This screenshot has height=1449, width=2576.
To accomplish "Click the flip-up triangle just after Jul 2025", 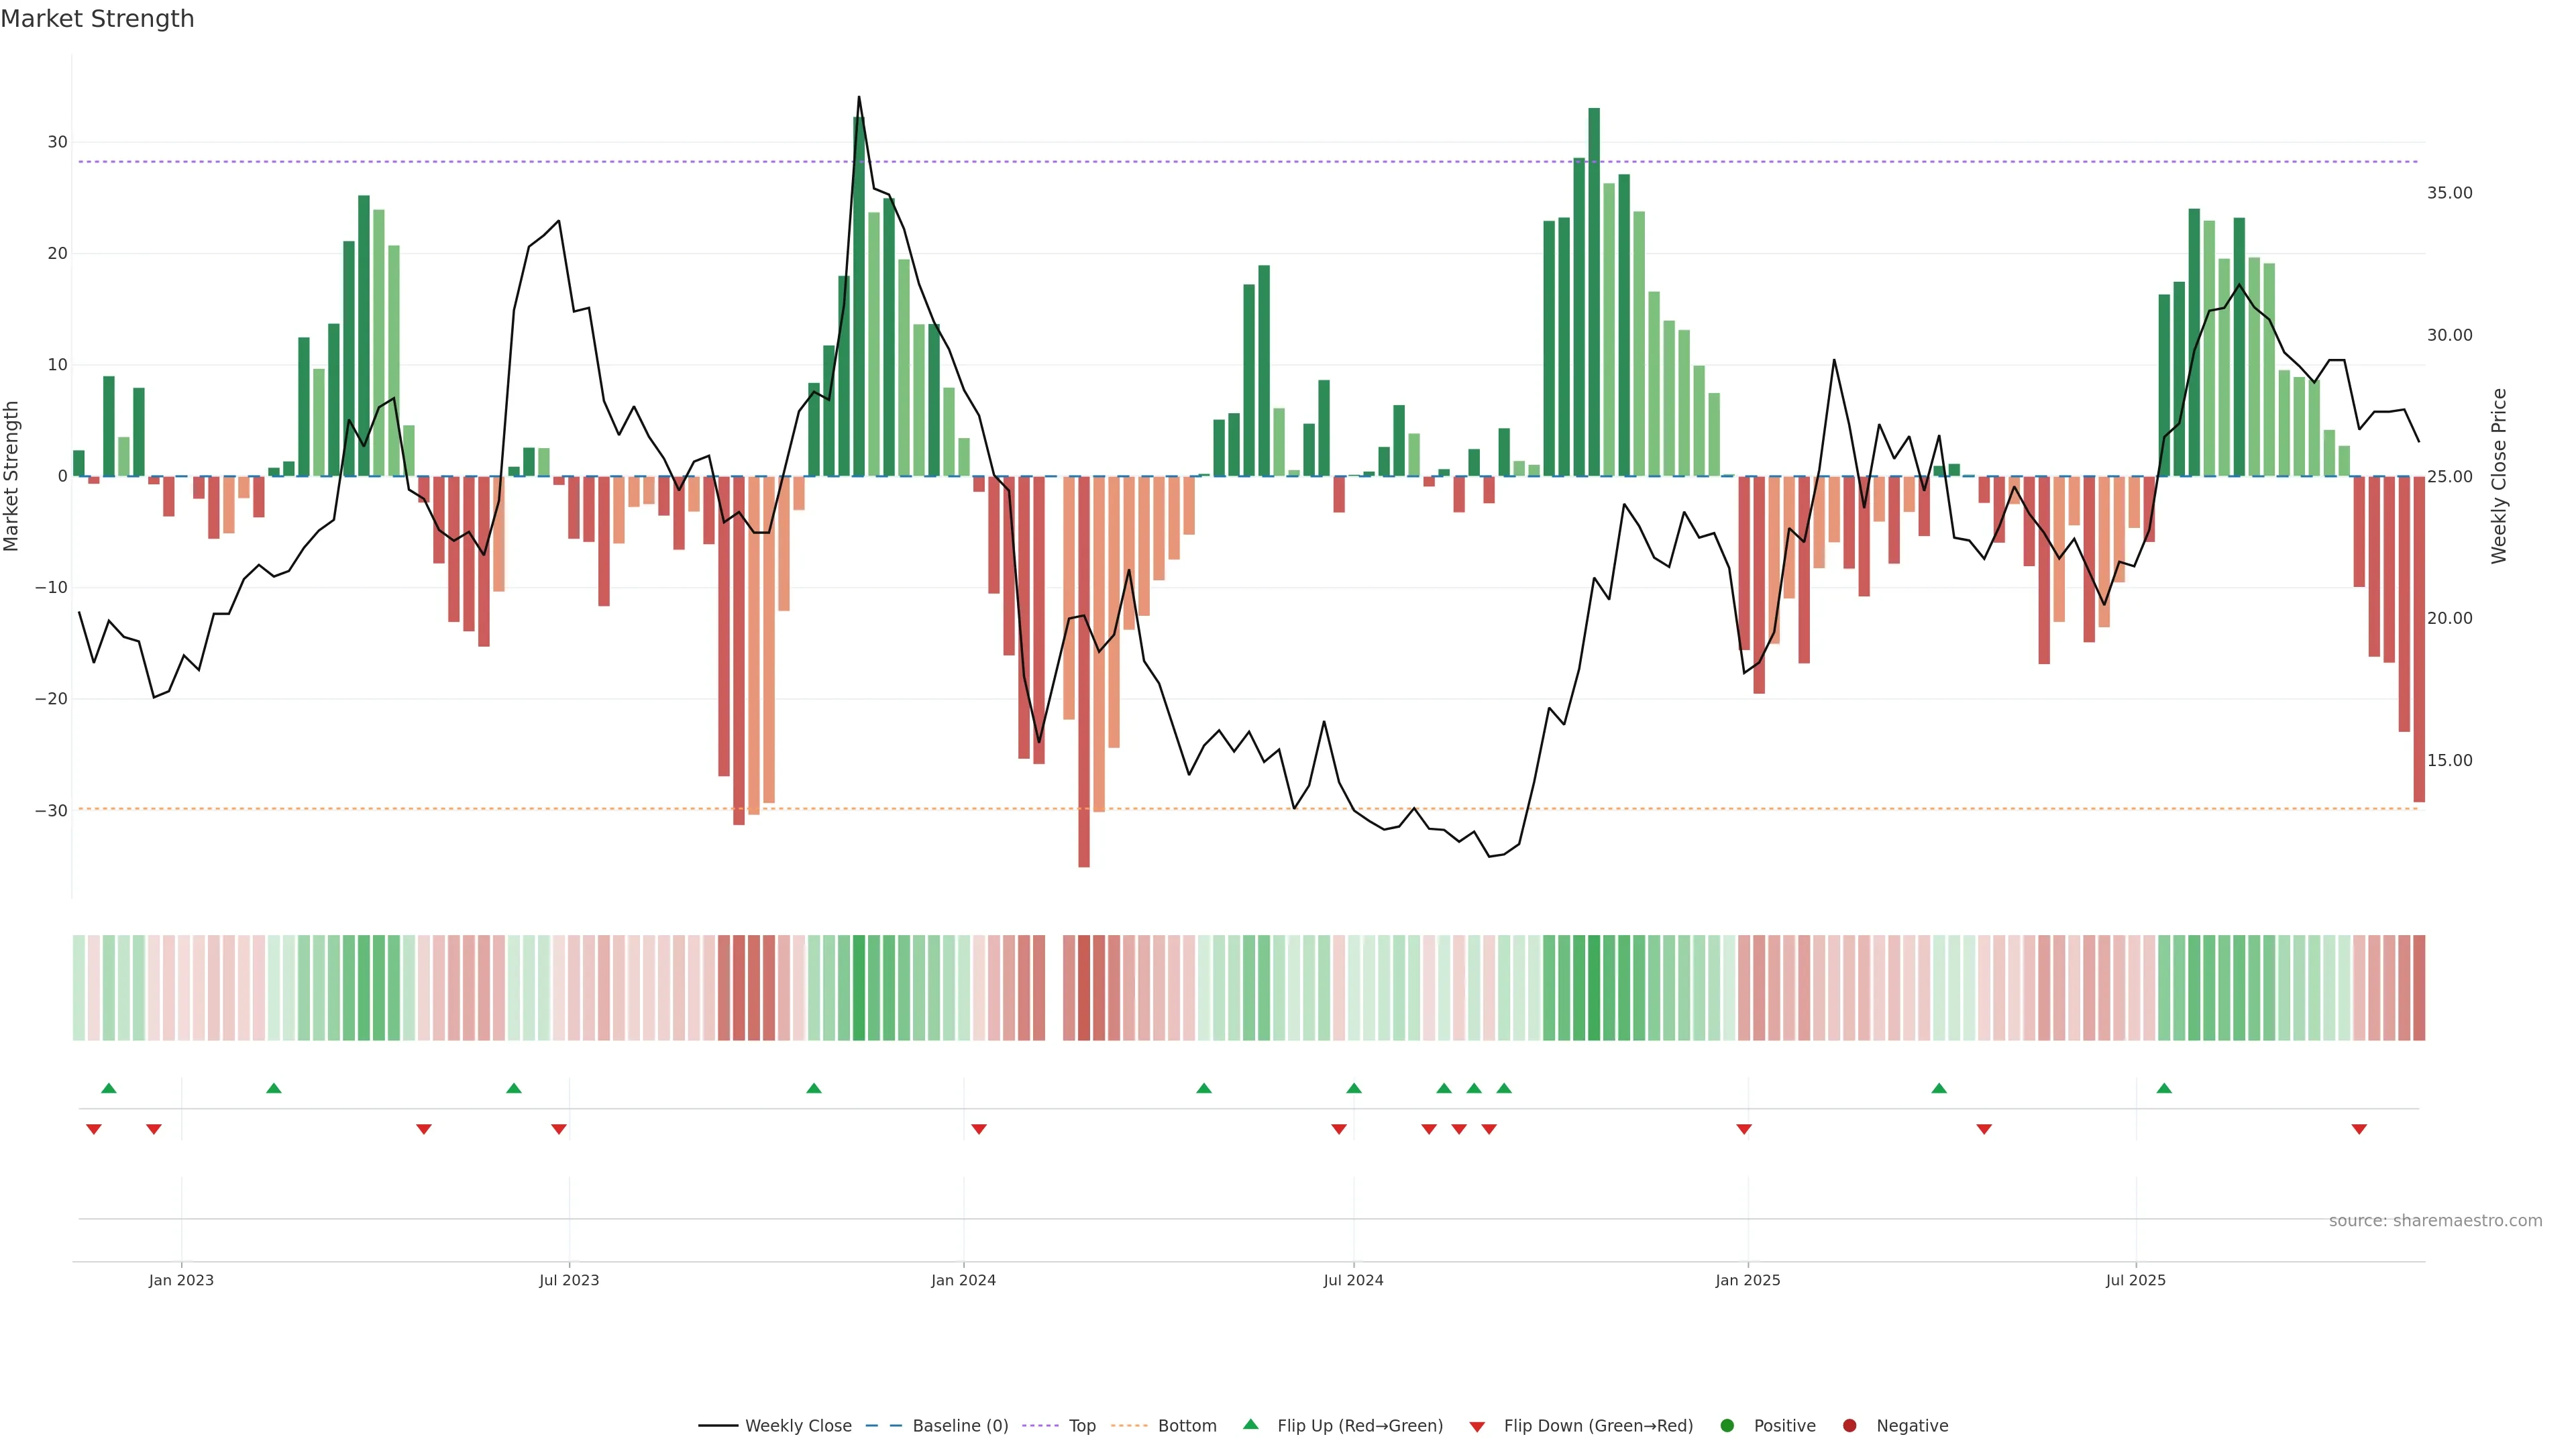I will click(x=2164, y=1088).
